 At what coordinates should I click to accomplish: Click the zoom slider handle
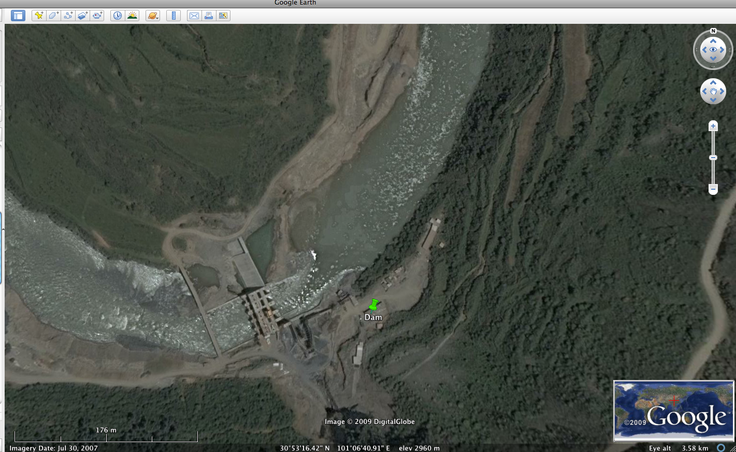713,158
